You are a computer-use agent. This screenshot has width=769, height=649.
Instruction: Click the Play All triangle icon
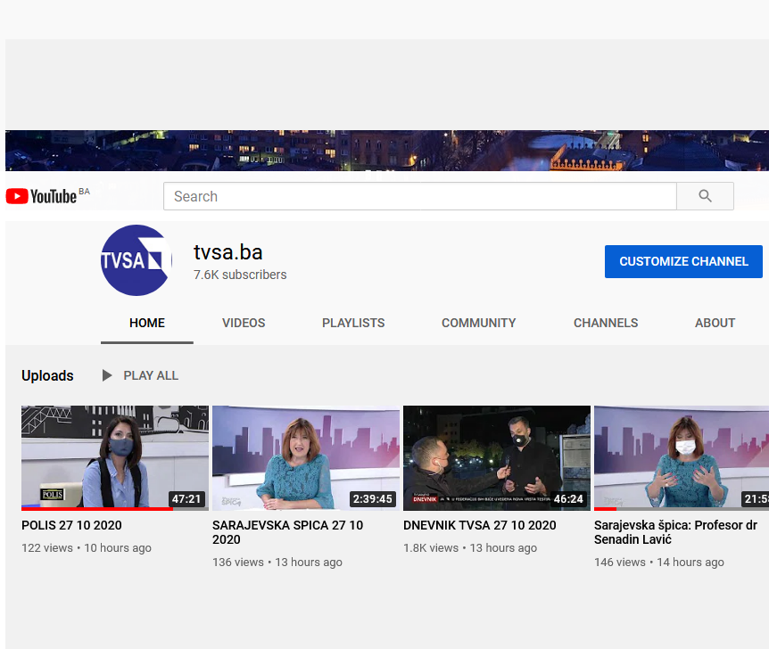107,375
